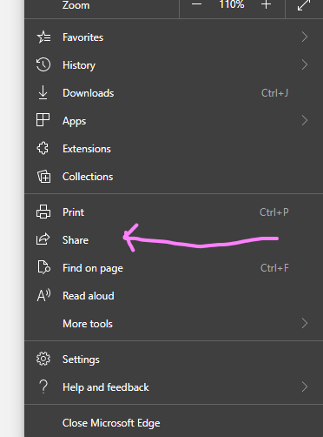323x437 pixels.
Task: Expand the History submenu chevron
Action: [x=305, y=64]
